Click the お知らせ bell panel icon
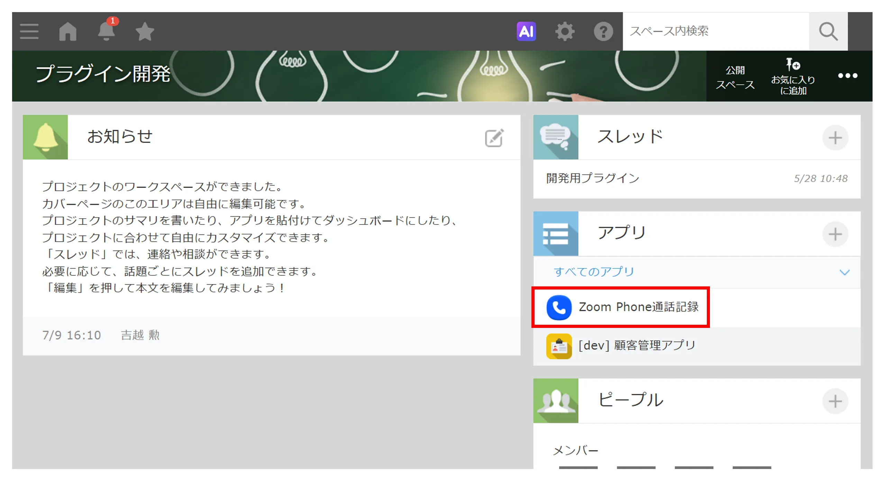Screen dimensions: 894x487 pos(45,137)
